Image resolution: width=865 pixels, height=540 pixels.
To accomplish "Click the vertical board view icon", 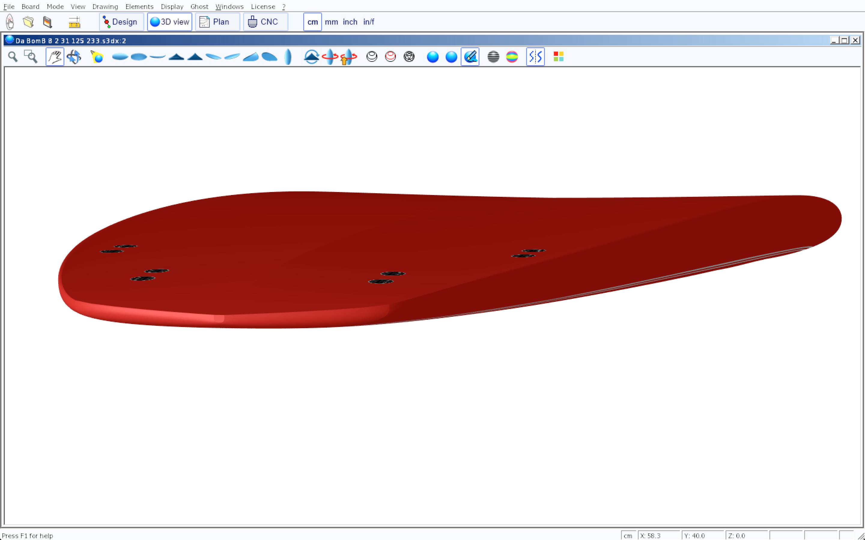I will pos(288,57).
